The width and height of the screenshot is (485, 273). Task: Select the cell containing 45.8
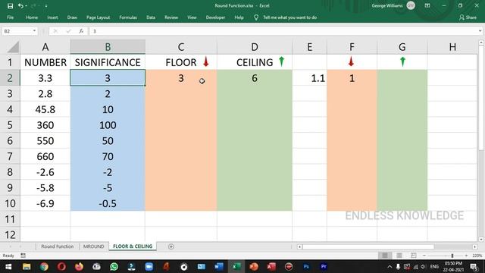[45, 109]
